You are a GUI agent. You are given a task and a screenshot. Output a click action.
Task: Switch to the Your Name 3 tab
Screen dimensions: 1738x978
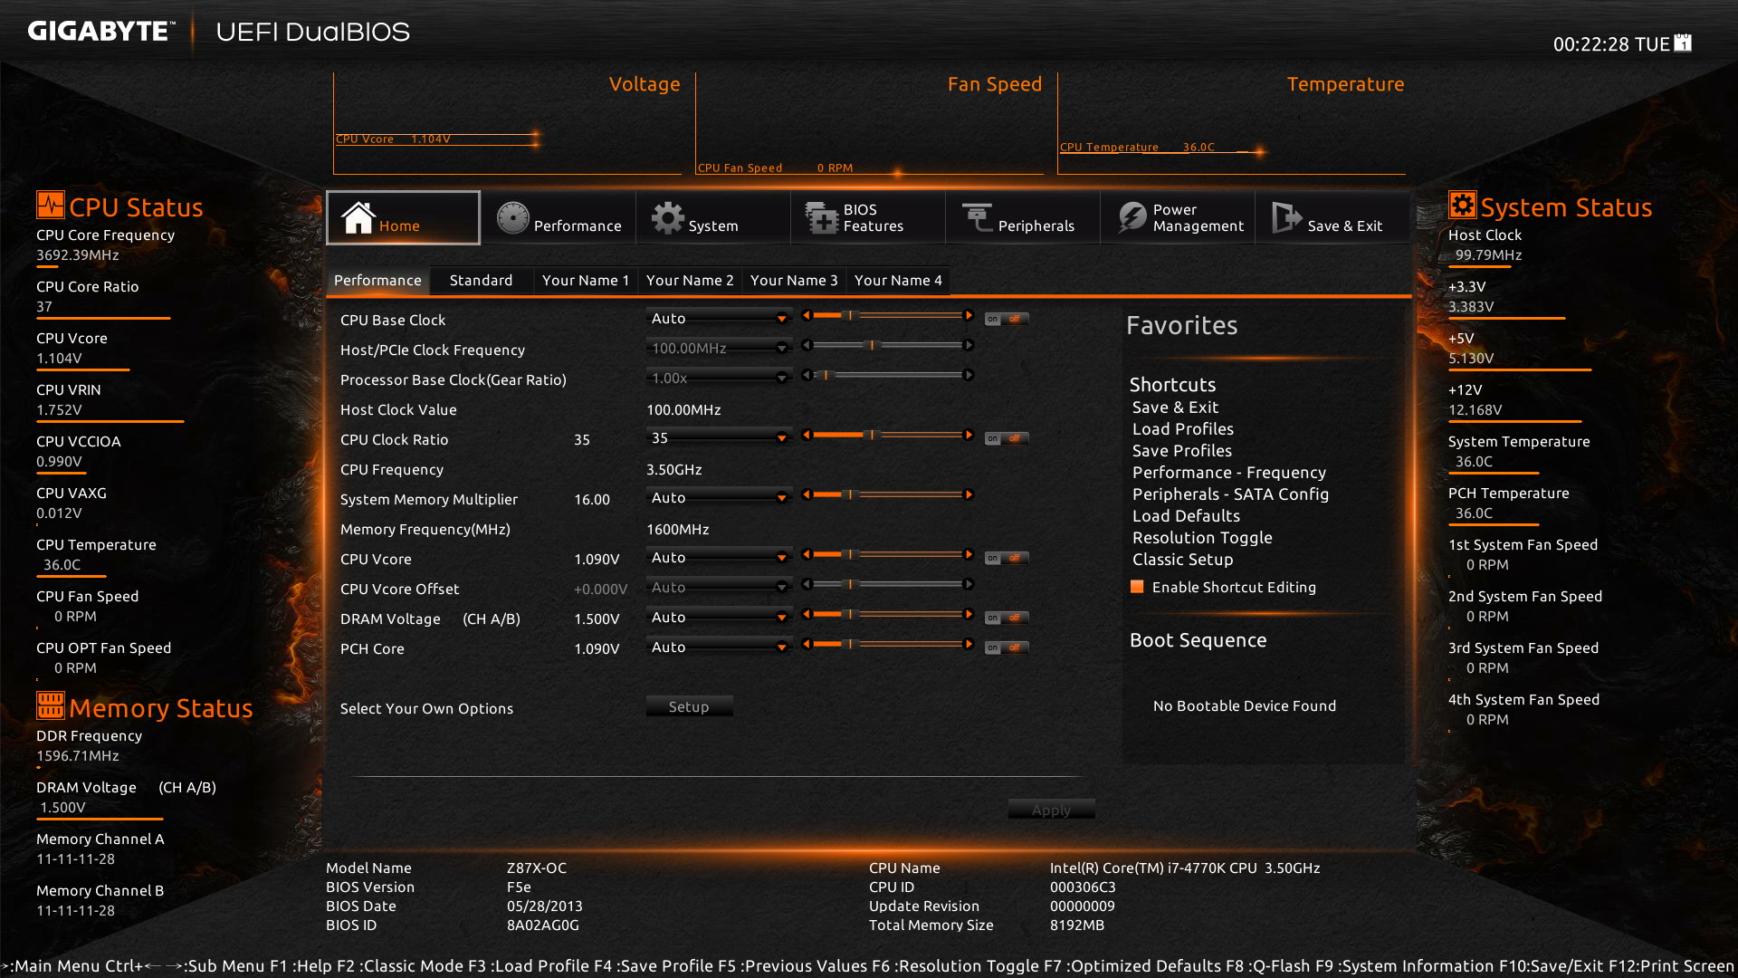(794, 280)
